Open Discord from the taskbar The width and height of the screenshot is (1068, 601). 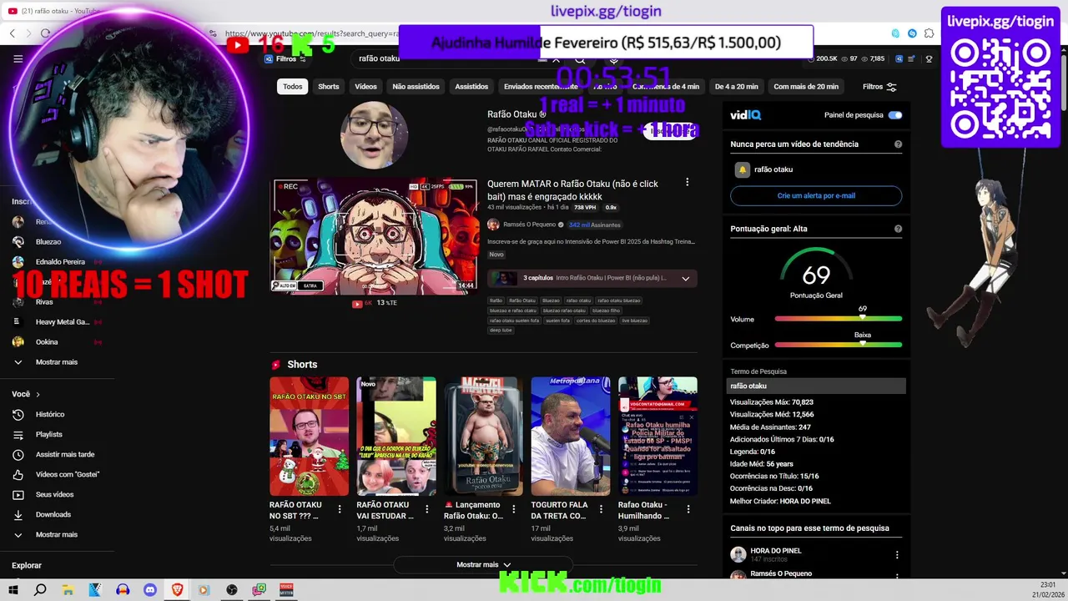pos(150,589)
